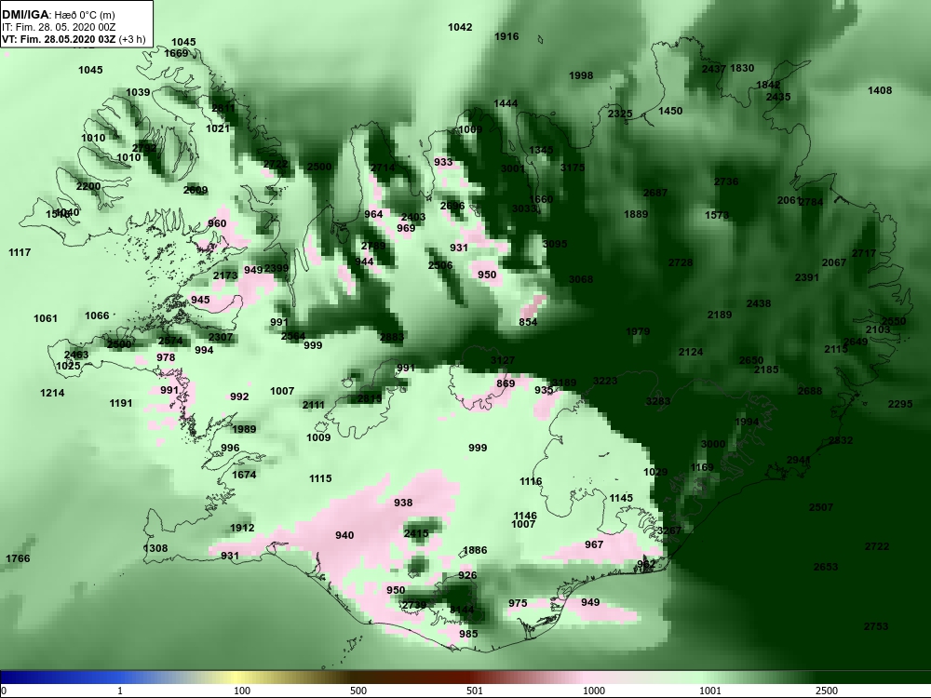Click the 'VT: Fim. 28.05.2020 03Z (+3 h)' line

pyautogui.click(x=73, y=39)
